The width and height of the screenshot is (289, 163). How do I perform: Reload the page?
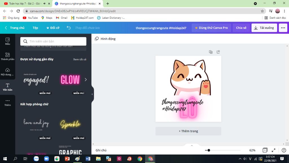(x=18, y=11)
